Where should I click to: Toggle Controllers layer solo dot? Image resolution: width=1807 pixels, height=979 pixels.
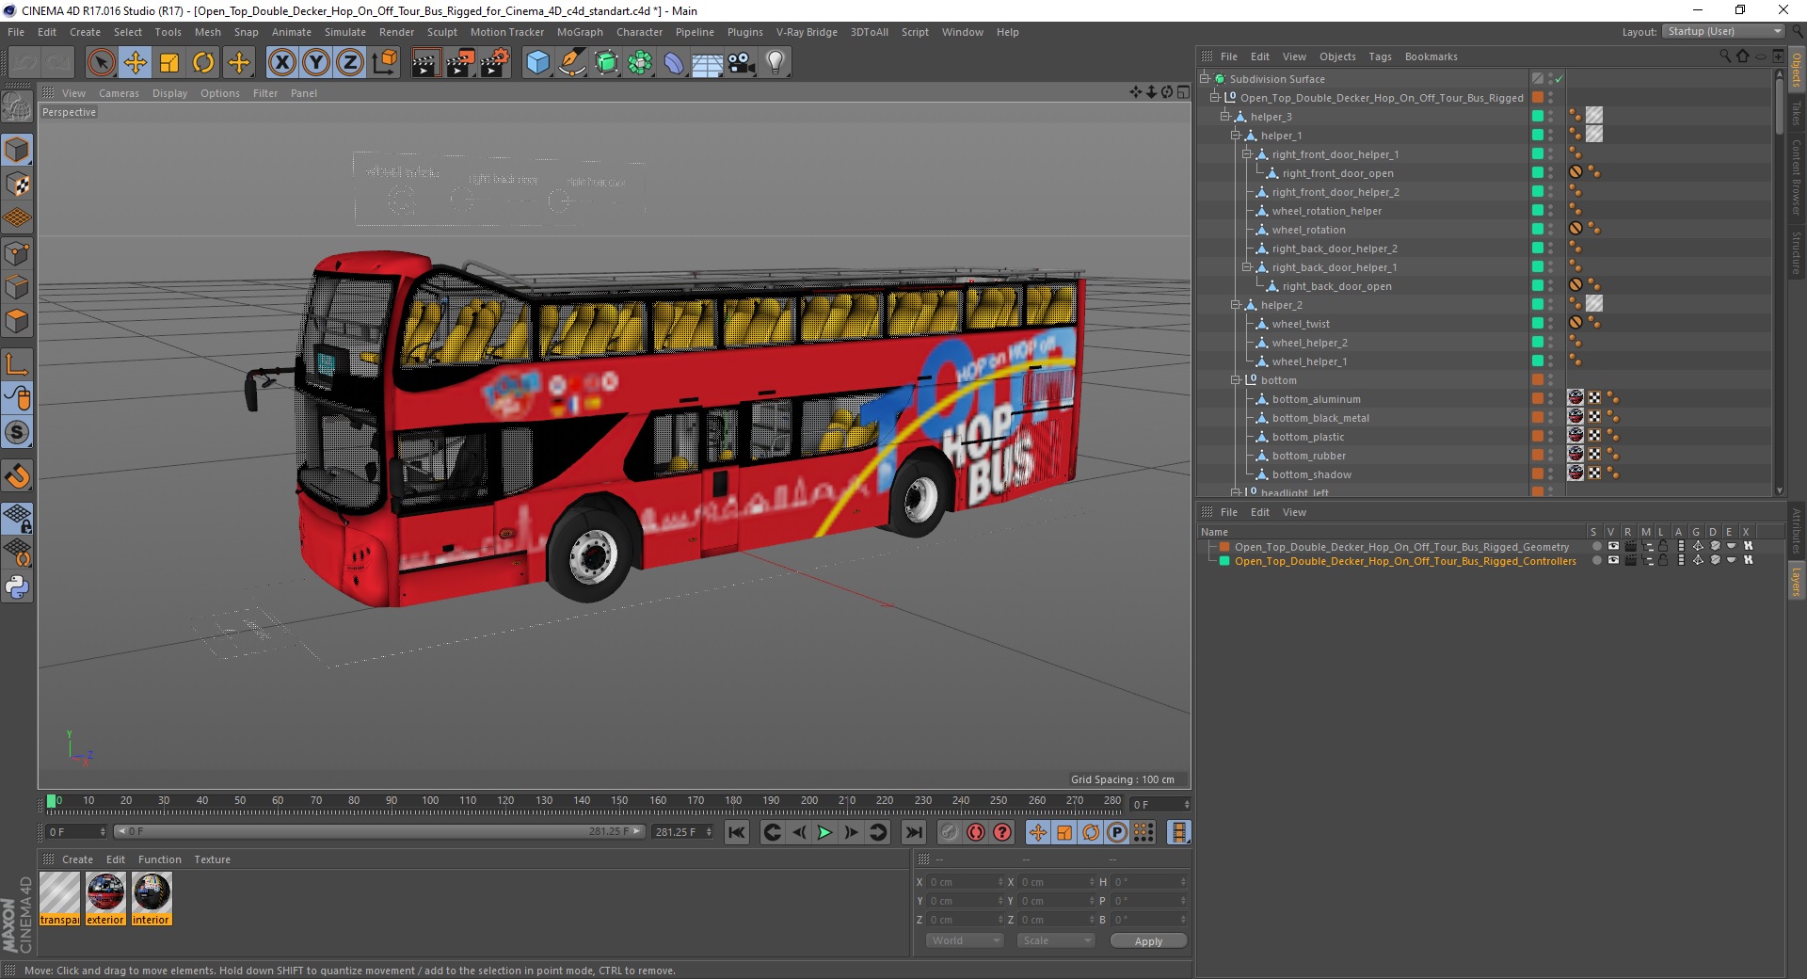(x=1596, y=561)
